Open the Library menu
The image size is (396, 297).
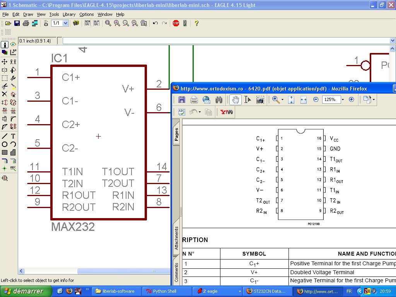69,14
